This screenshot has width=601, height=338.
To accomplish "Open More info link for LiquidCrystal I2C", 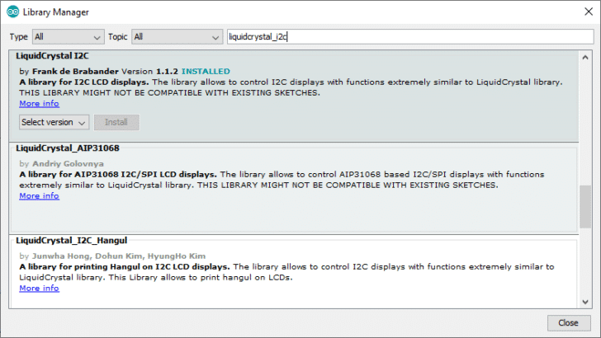I will [39, 104].
